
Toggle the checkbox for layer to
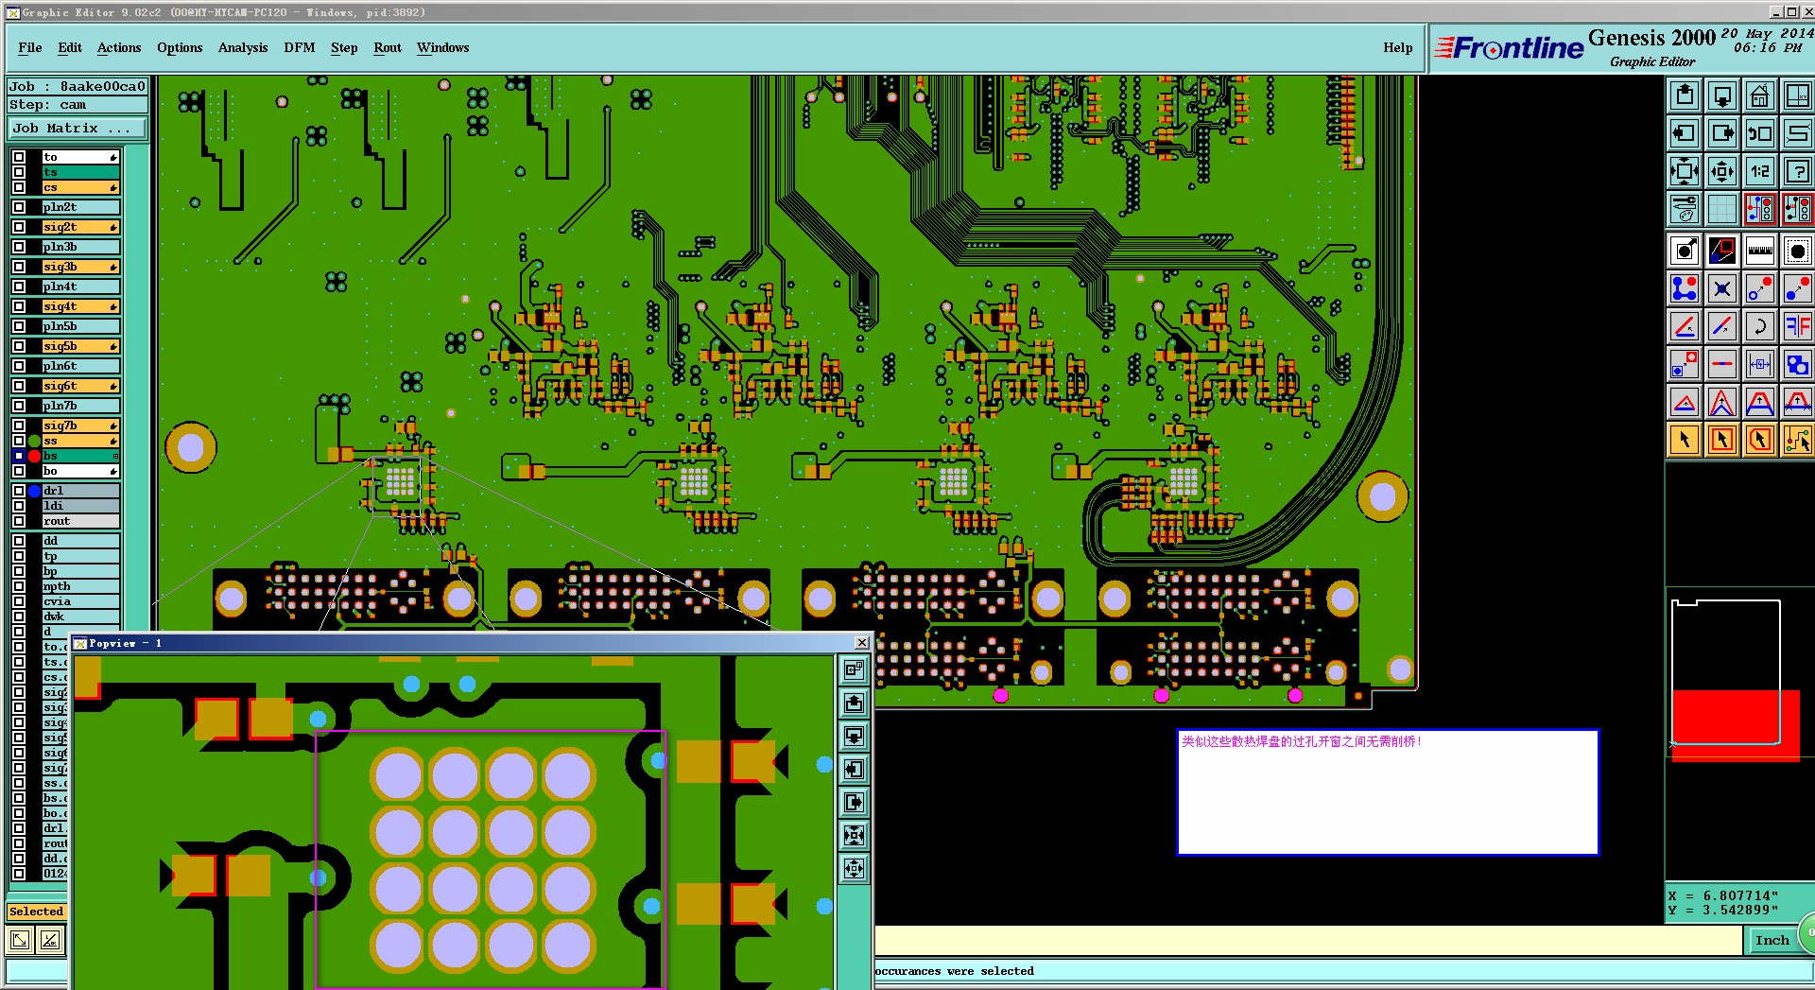[19, 157]
